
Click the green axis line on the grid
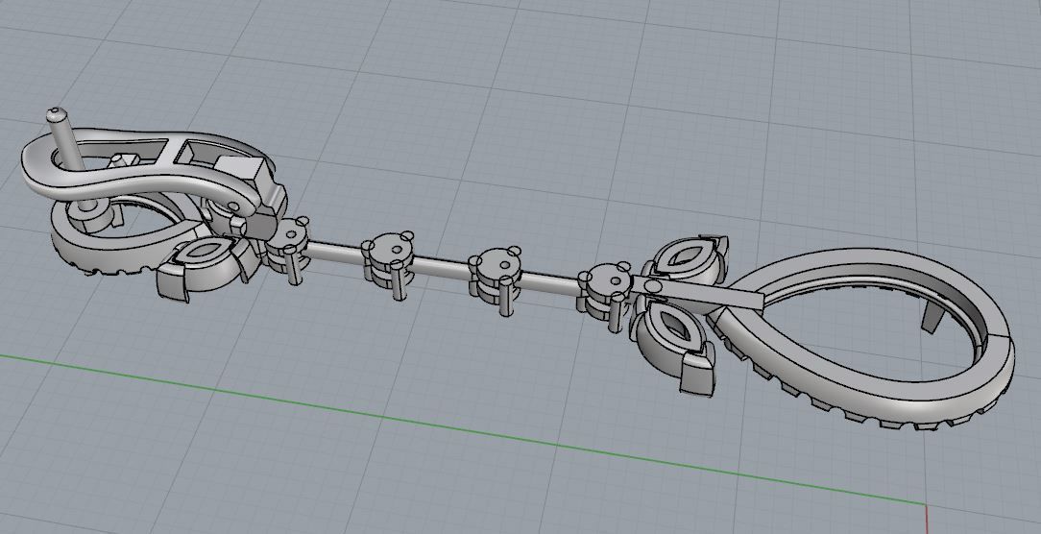[465, 427]
